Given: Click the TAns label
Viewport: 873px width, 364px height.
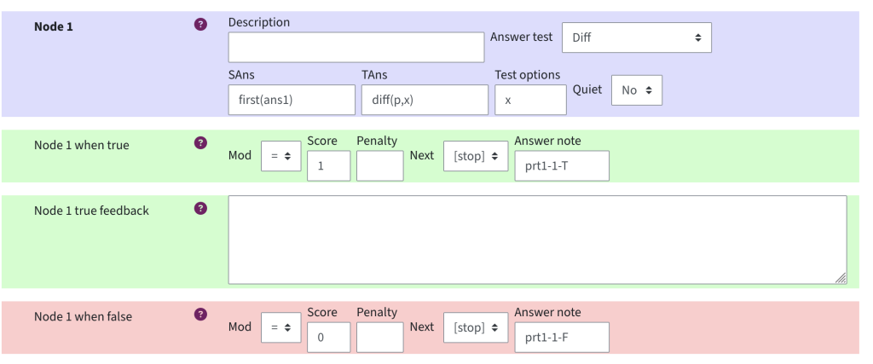Looking at the screenshot, I should (374, 75).
